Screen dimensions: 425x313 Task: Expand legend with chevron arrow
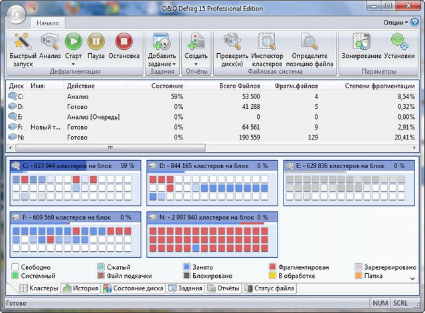pyautogui.click(x=413, y=278)
